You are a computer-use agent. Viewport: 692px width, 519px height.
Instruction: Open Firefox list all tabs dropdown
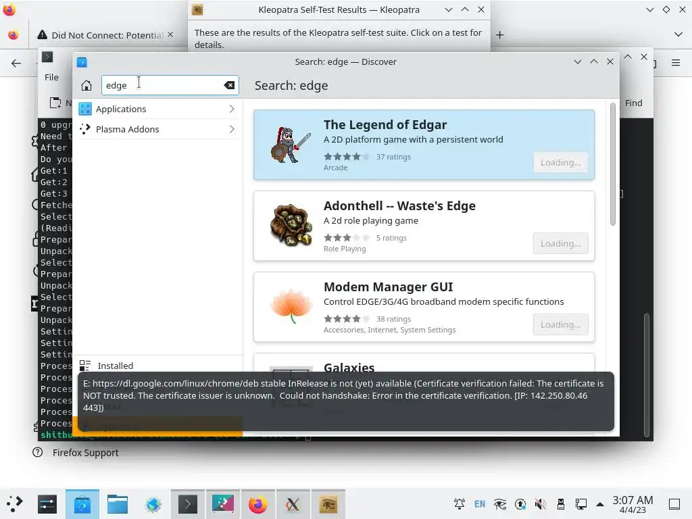pos(678,34)
